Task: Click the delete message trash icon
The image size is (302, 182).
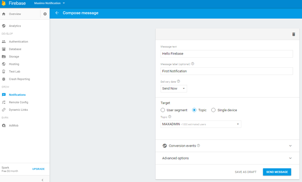Action: [x=294, y=34]
